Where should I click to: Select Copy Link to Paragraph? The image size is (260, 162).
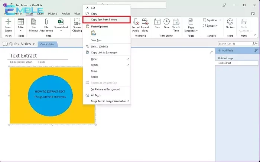pos(107,53)
